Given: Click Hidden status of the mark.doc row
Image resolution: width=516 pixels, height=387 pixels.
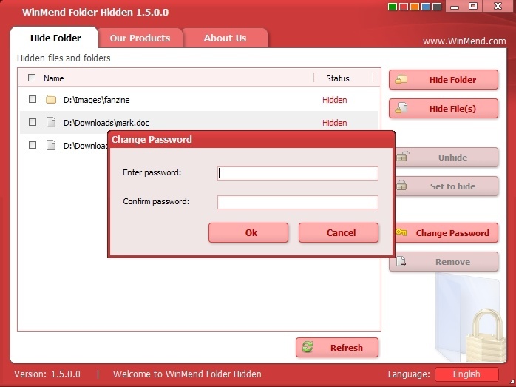Looking at the screenshot, I should click(x=334, y=123).
